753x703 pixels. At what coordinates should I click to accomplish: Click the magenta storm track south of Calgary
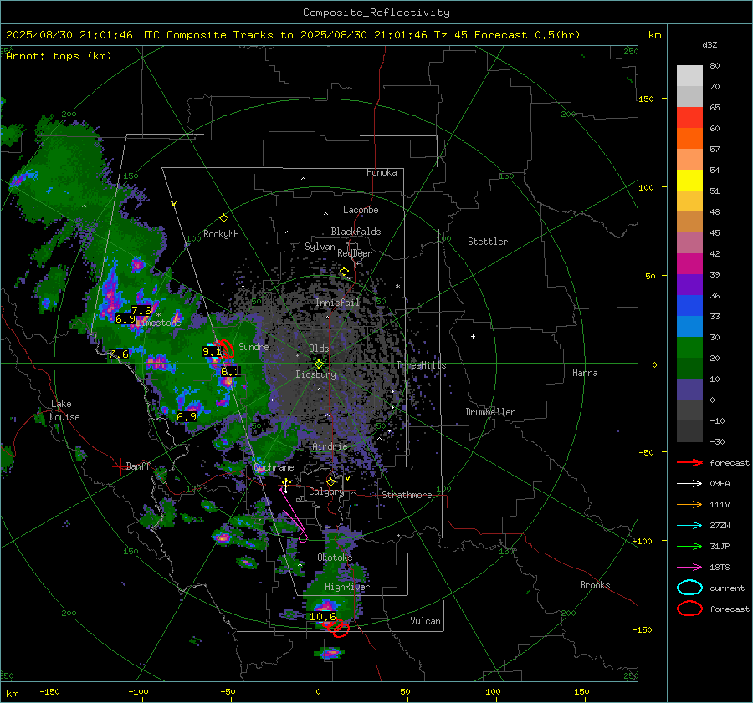[x=294, y=516]
